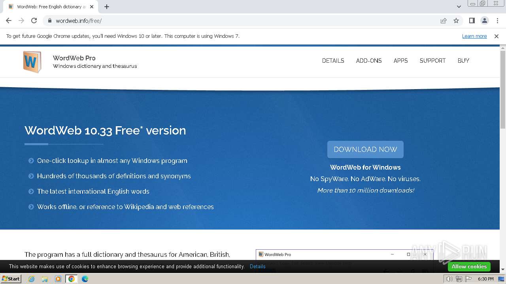
Task: Bookmark this page with the star
Action: point(456,21)
